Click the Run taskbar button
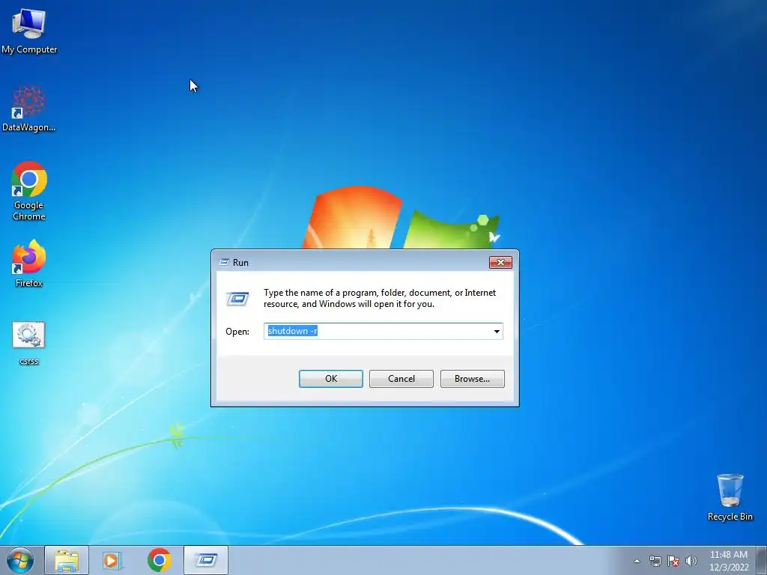The height and width of the screenshot is (575, 767). pyautogui.click(x=206, y=560)
